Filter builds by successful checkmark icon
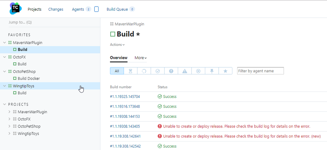 (158, 71)
